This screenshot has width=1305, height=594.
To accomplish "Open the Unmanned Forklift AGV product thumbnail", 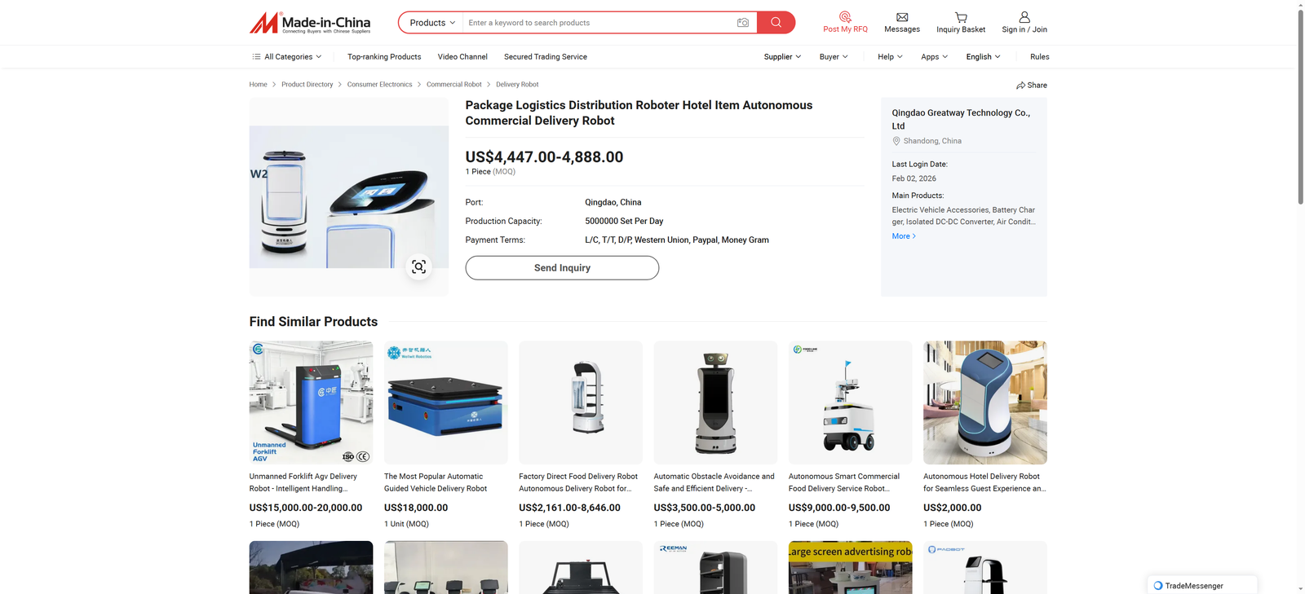I will [x=311, y=403].
